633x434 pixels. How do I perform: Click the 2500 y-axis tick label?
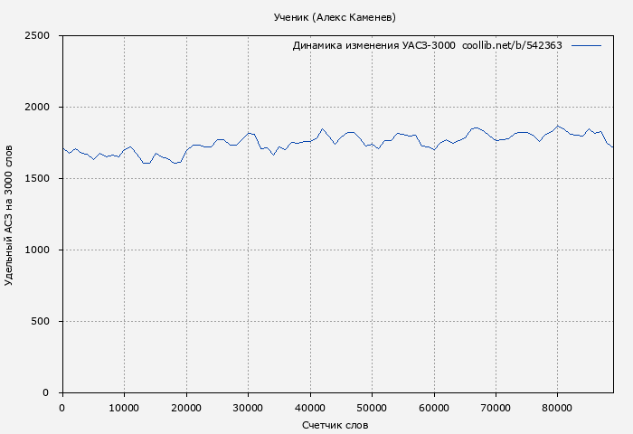coord(43,36)
